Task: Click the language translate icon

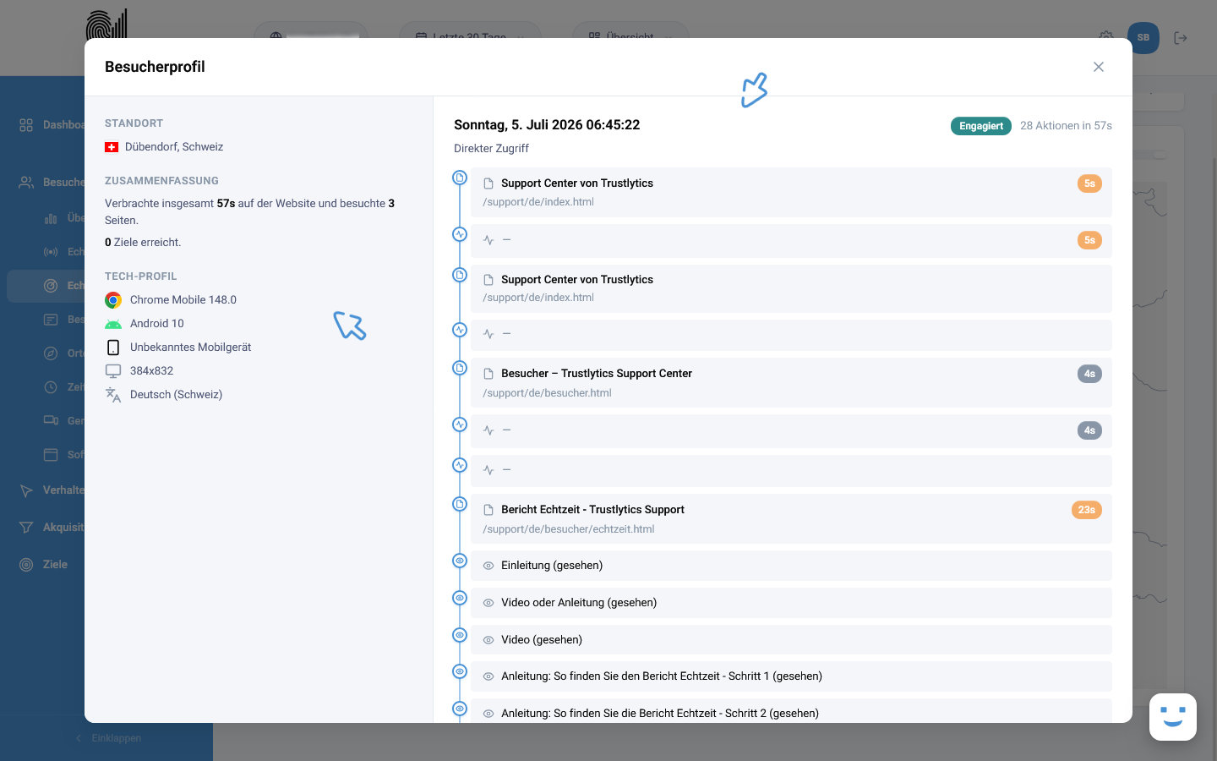Action: [113, 395]
